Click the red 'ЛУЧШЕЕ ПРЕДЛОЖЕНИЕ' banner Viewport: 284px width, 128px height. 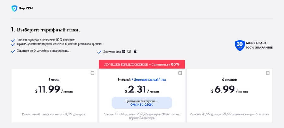[x=142, y=64]
